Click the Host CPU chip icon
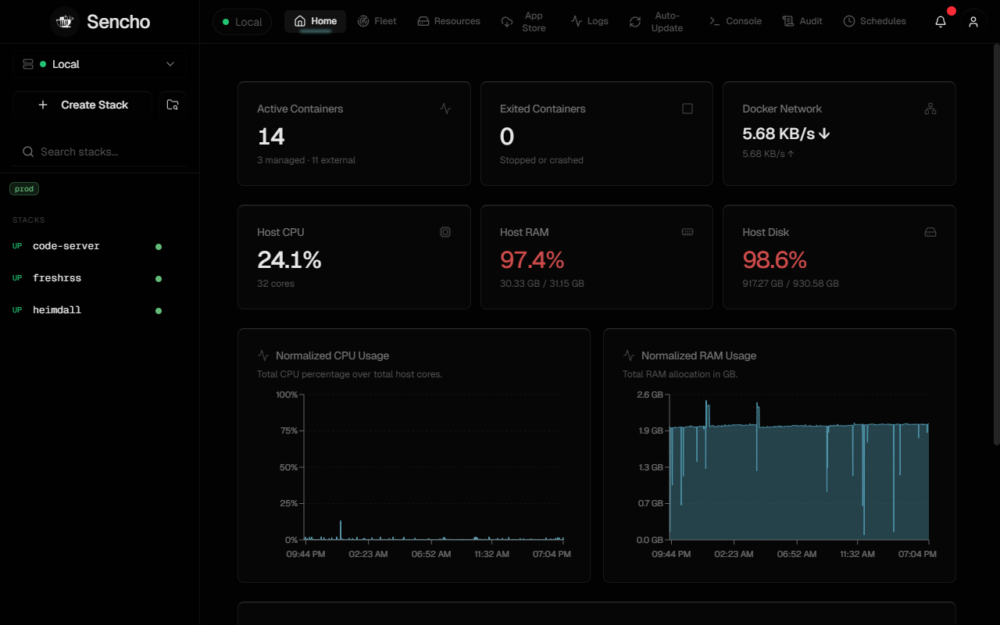The height and width of the screenshot is (625, 1000). coord(445,232)
